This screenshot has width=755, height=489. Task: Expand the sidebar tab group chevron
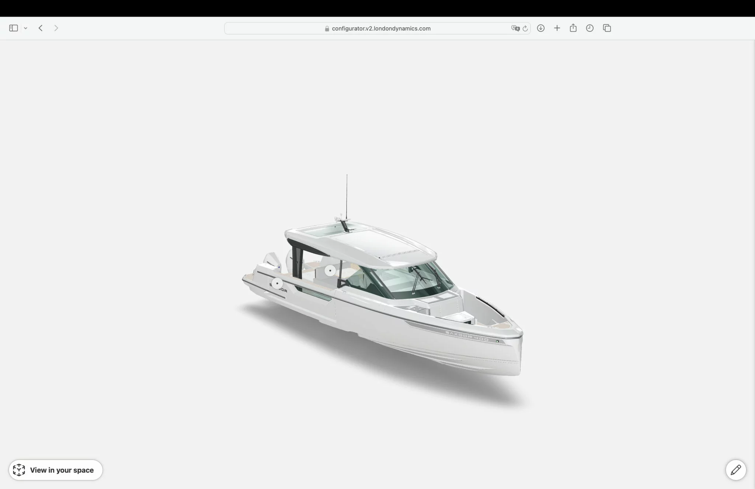pos(26,28)
